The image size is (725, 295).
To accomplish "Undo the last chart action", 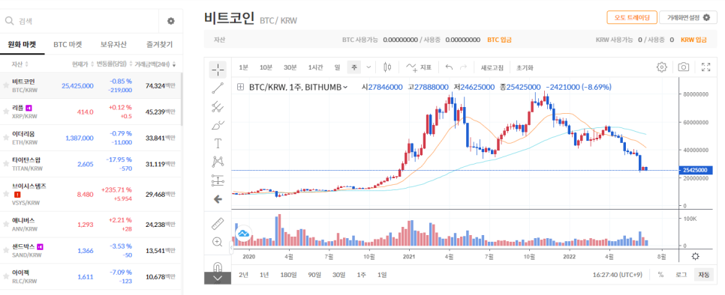I will pos(449,67).
